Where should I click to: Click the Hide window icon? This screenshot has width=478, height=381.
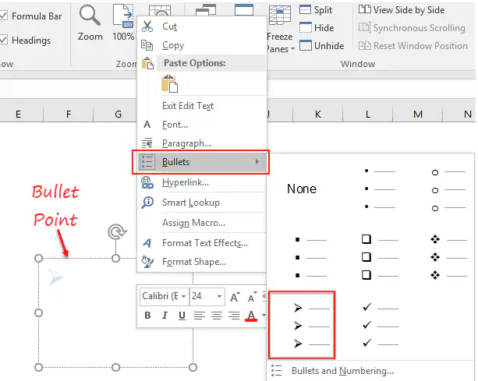305,28
